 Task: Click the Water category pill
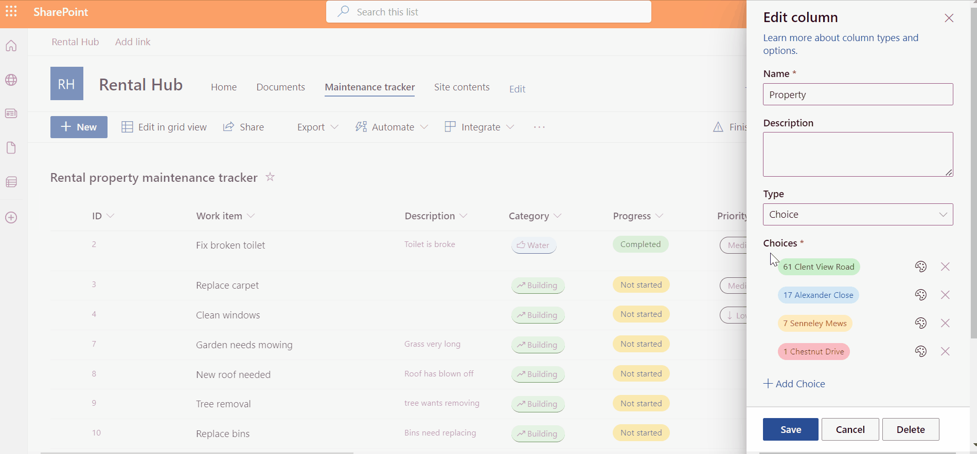pyautogui.click(x=534, y=245)
